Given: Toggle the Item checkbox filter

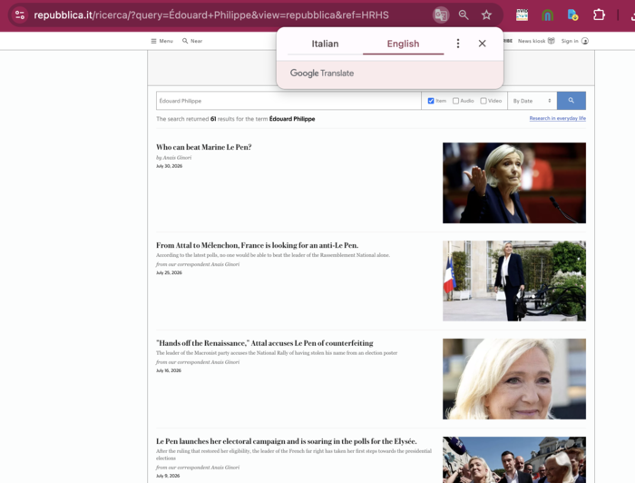Looking at the screenshot, I should (431, 101).
